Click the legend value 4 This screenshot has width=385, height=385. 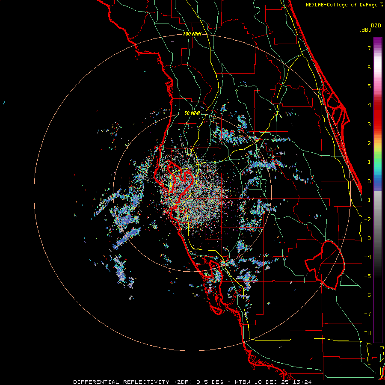369,105
